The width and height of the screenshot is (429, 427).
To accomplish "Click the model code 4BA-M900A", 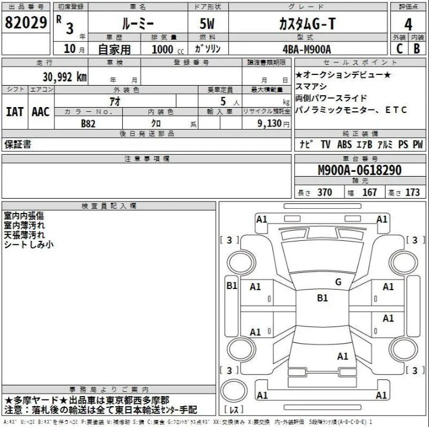I will coord(307,49).
